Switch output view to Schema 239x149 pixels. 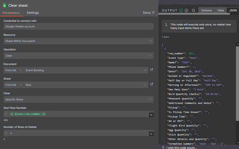tap(206, 11)
